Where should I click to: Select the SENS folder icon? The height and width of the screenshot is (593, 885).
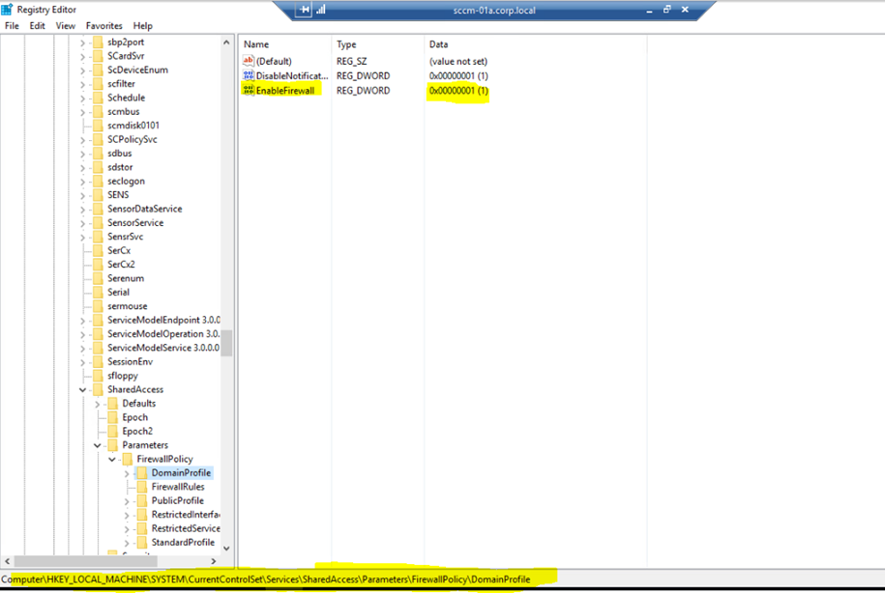[99, 195]
